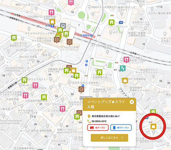
Task: Select green shop marker above JSO国試対策研究室
Action: [44, 97]
